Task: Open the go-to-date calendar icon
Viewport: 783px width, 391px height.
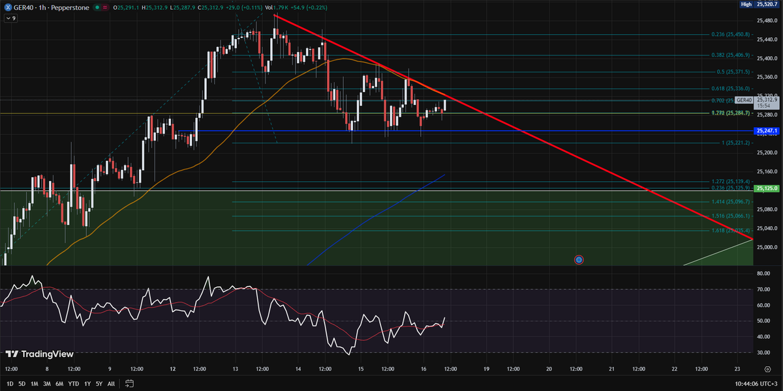Action: click(130, 384)
